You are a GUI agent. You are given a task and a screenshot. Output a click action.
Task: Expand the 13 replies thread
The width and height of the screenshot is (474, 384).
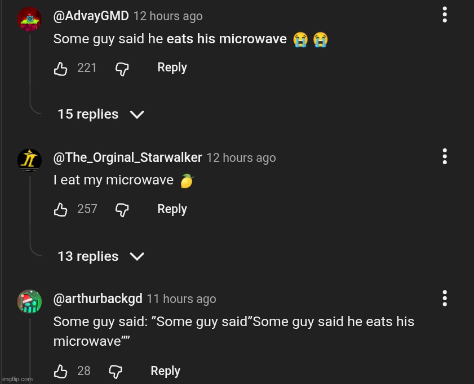[x=87, y=256]
